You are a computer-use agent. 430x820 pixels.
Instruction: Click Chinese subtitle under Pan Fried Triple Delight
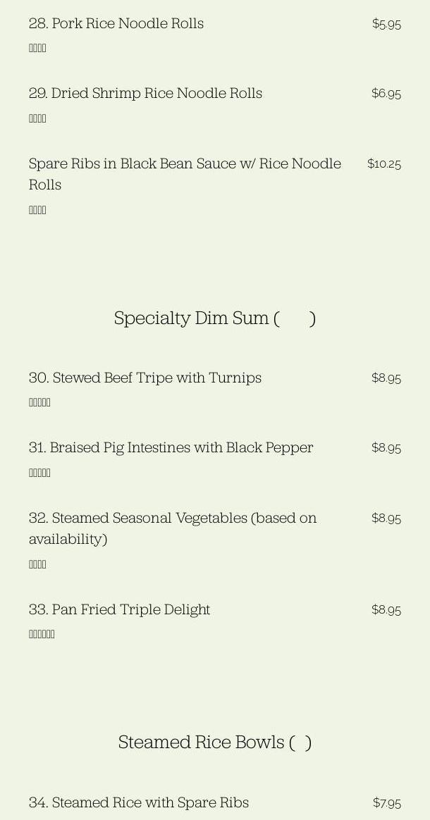point(42,634)
